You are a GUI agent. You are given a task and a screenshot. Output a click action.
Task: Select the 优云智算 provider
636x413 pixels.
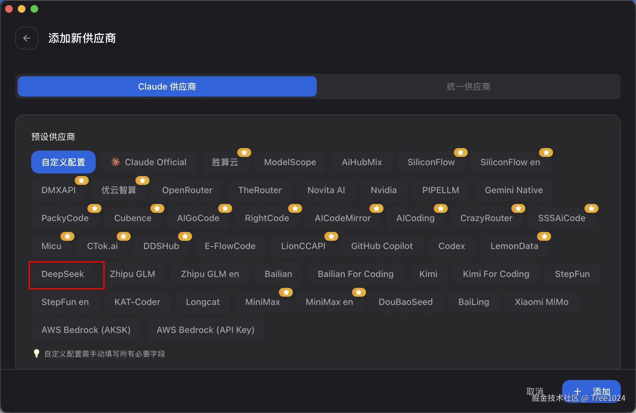[x=119, y=190]
